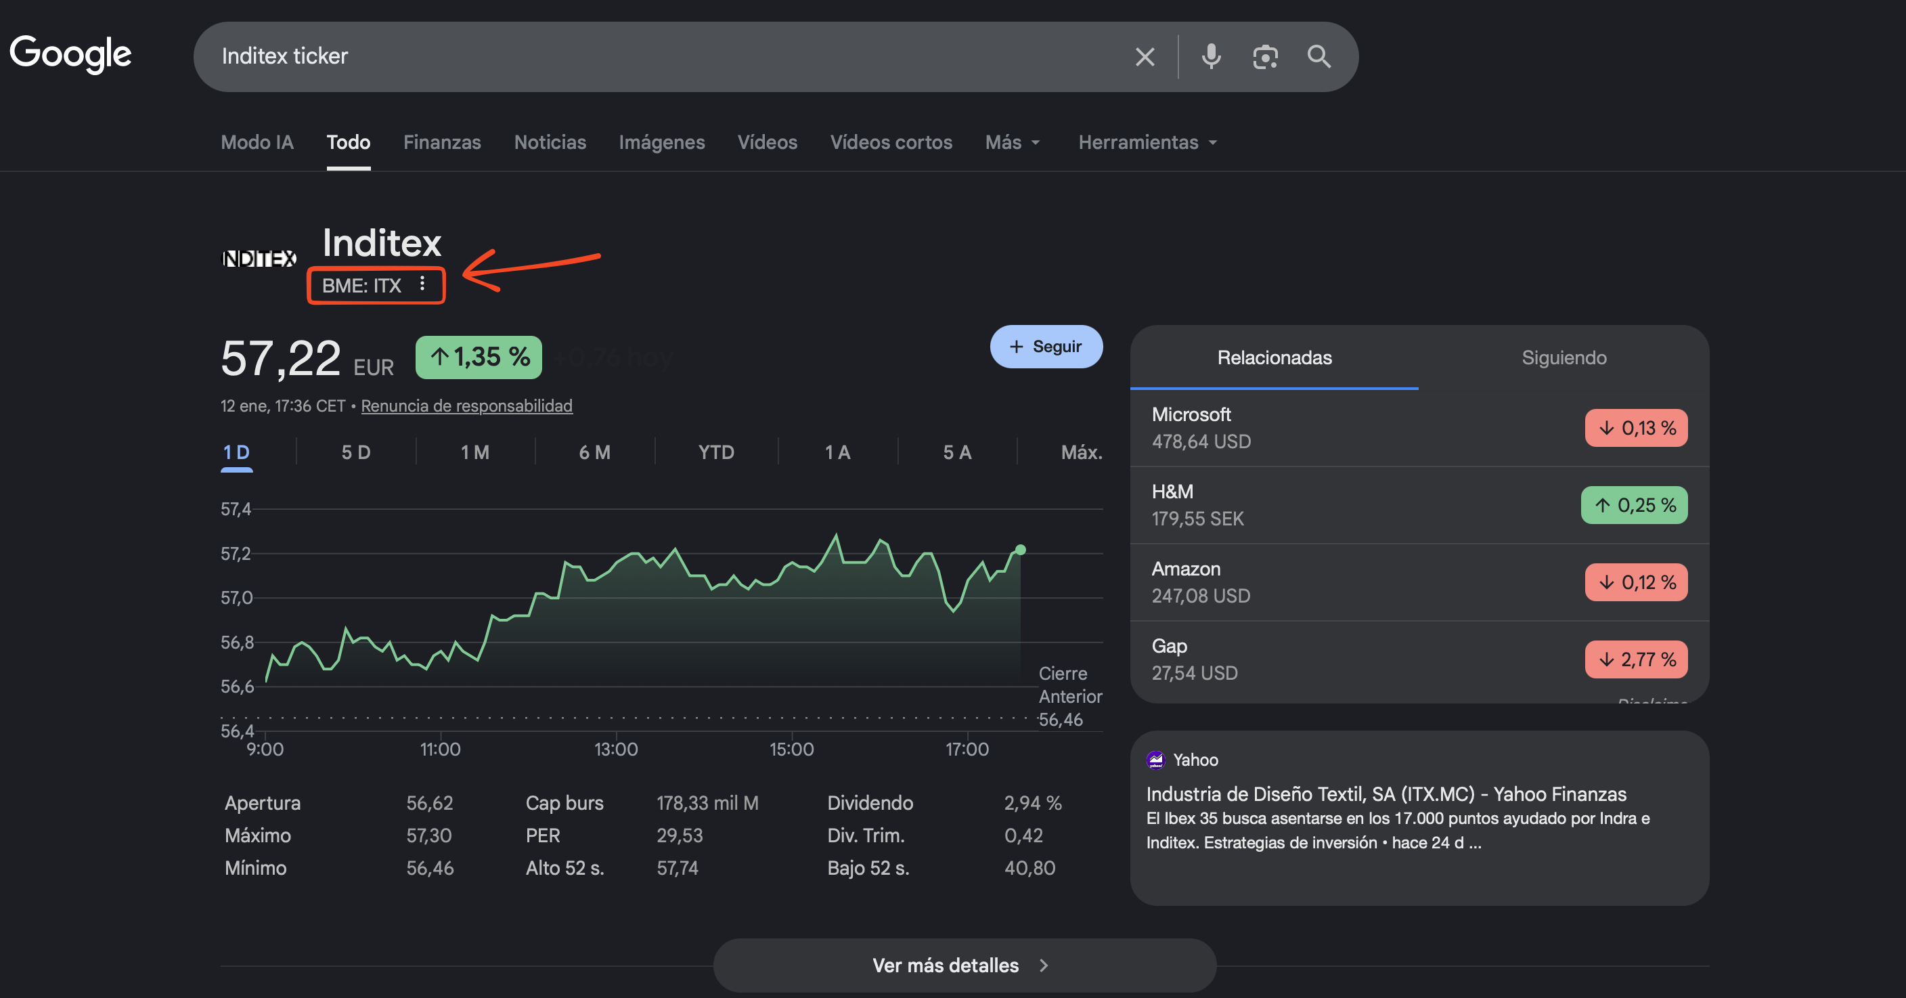Click the magnifying glass search icon
Screen dimensions: 1906x998
click(1318, 57)
